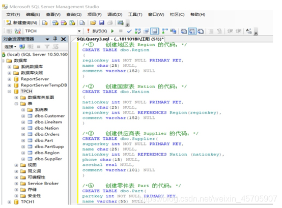282x208 pixels.
Task: Open the 帮助(H) menu
Action: point(198,14)
